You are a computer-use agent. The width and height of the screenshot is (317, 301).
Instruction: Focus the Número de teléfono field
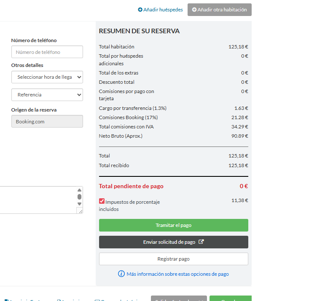[47, 52]
